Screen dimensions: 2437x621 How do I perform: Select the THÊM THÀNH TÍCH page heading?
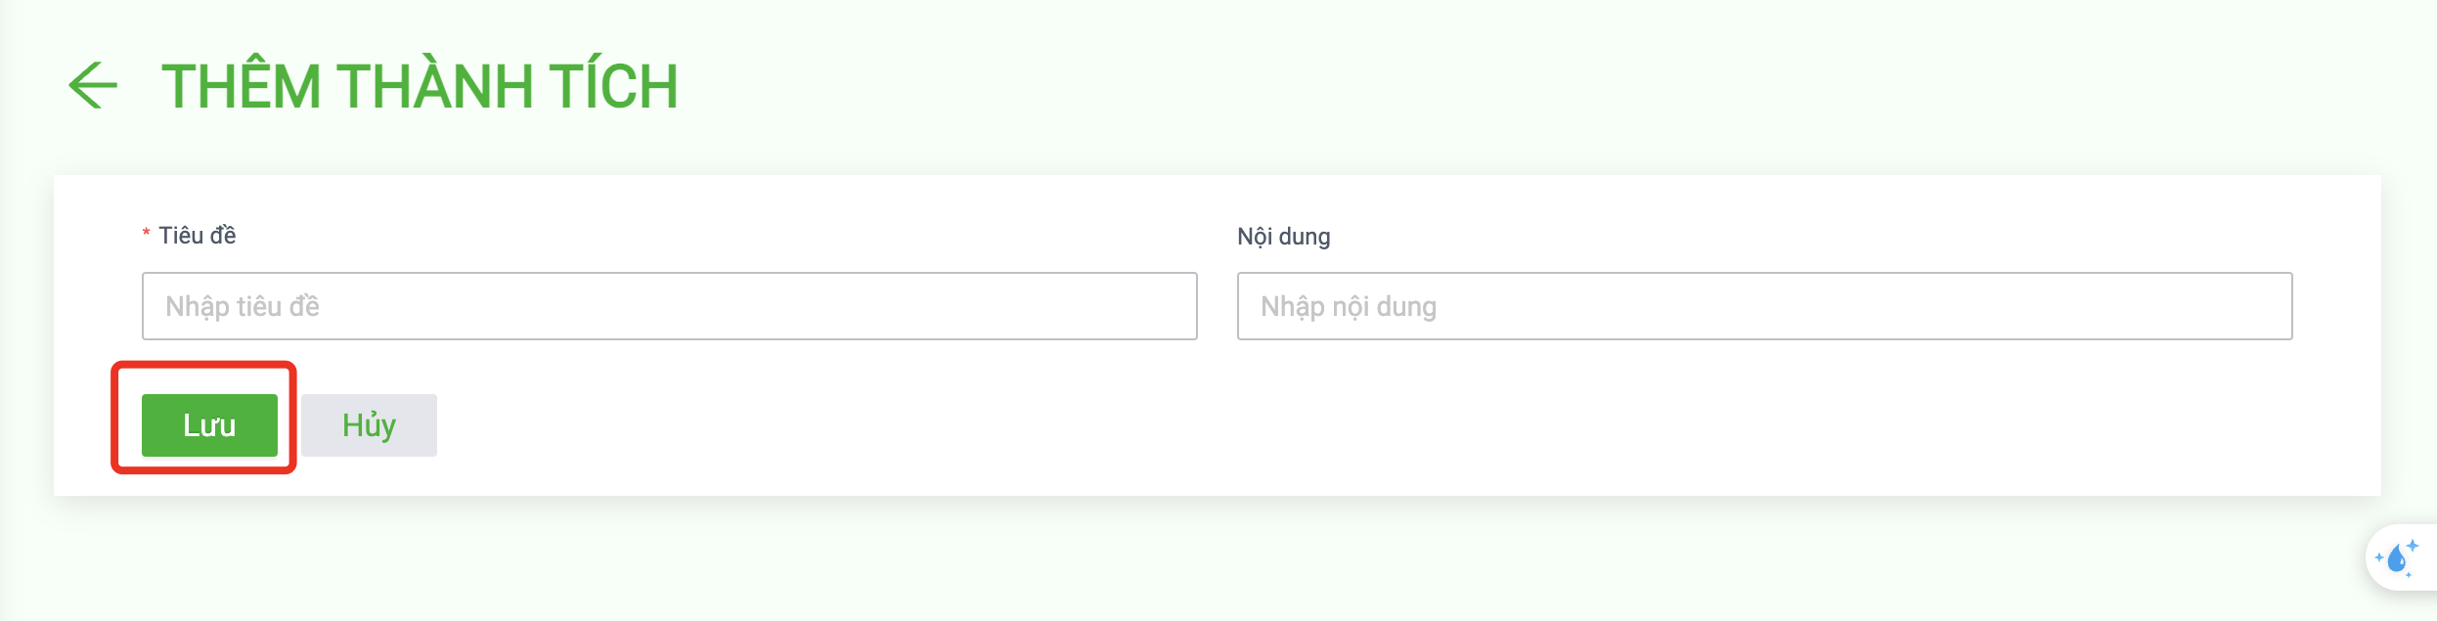pyautogui.click(x=420, y=86)
